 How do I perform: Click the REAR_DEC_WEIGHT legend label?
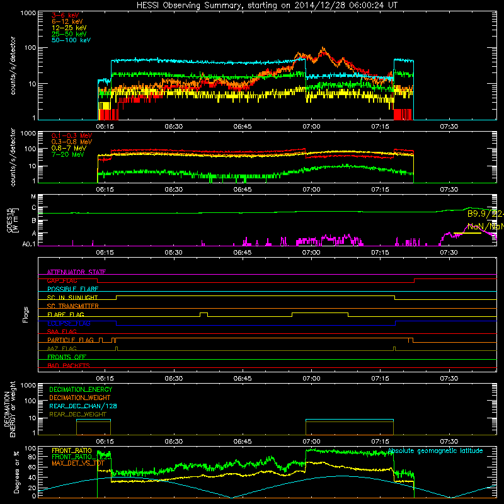tap(77, 415)
